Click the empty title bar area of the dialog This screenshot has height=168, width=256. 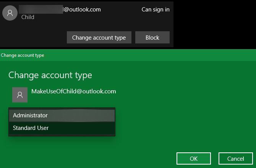[x=153, y=55]
